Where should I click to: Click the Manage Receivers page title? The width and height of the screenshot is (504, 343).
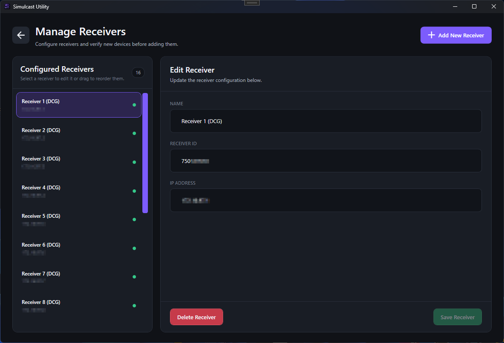click(x=80, y=31)
